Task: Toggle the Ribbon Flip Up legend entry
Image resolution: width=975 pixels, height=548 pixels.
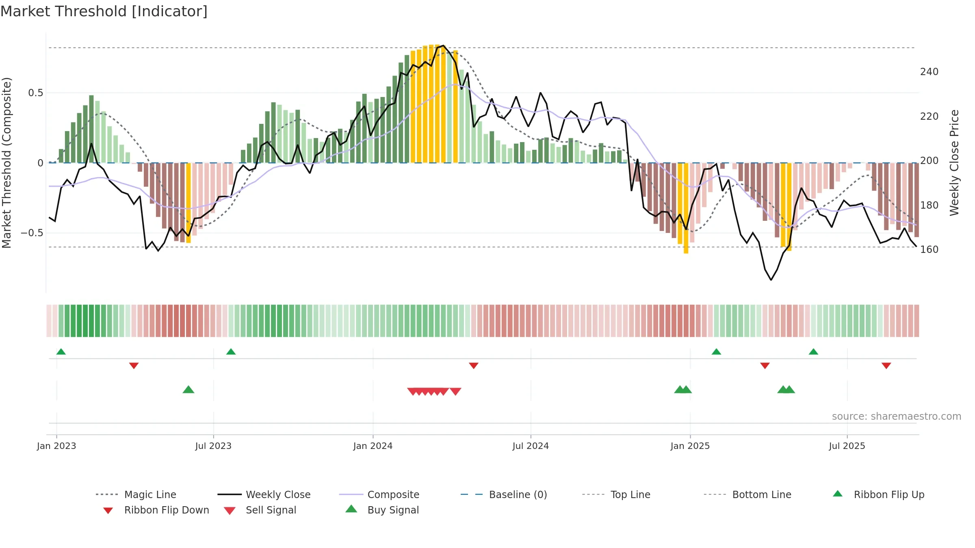Action: click(x=878, y=494)
